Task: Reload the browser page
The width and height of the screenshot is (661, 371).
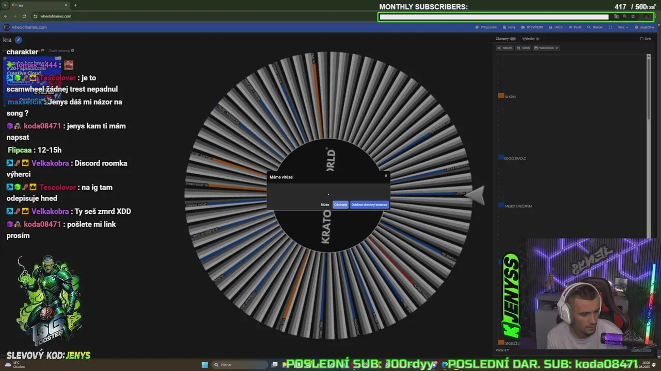Action: [24, 16]
